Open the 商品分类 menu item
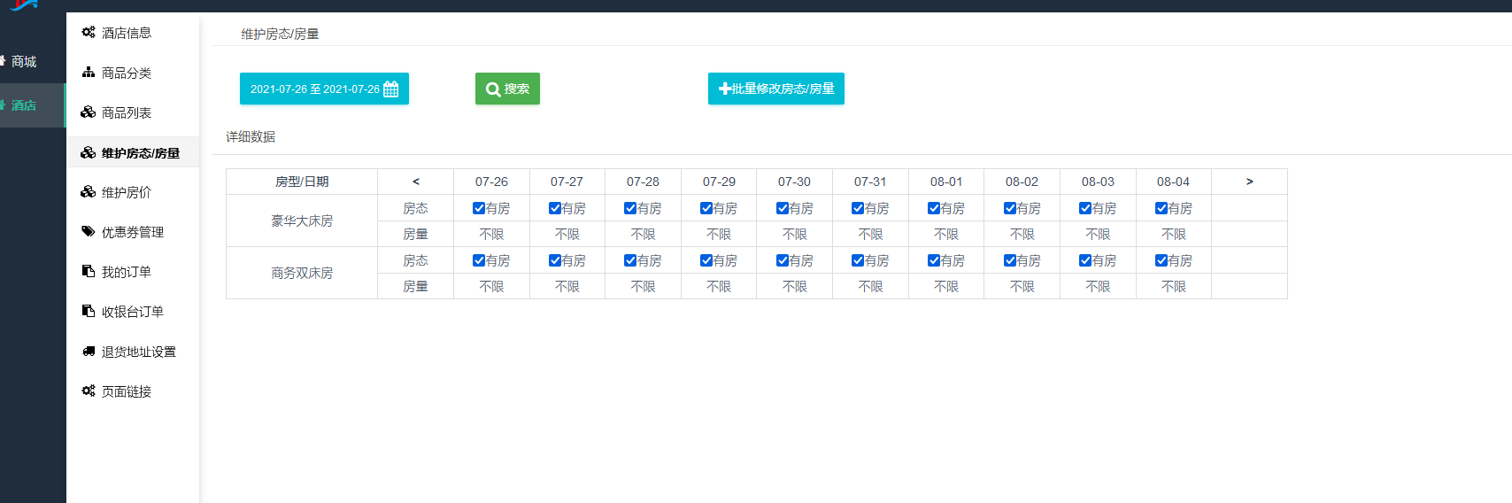 (133, 73)
